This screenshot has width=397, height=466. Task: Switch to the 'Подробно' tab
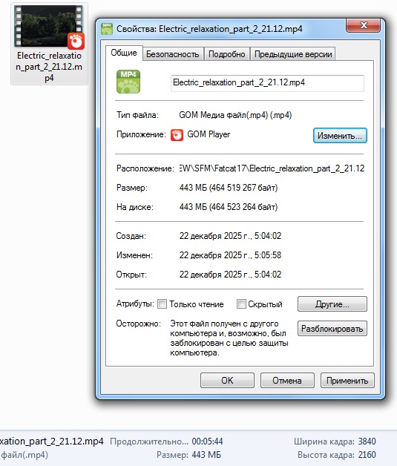click(x=227, y=54)
